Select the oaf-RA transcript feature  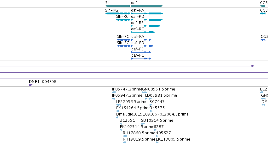147,13
